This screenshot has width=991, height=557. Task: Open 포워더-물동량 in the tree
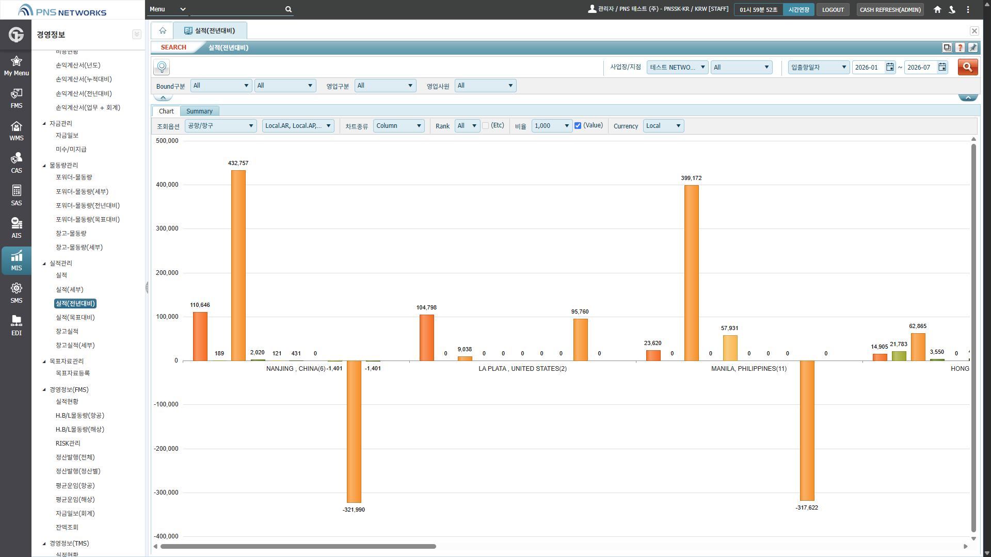(74, 177)
